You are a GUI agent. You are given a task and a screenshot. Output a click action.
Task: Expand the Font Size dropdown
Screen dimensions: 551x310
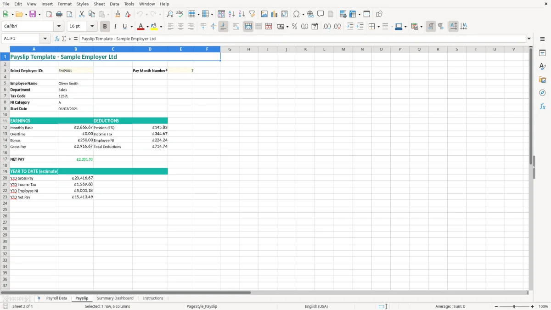(x=92, y=27)
